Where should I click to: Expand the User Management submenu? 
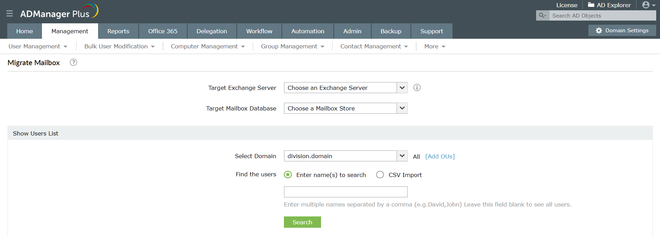38,46
